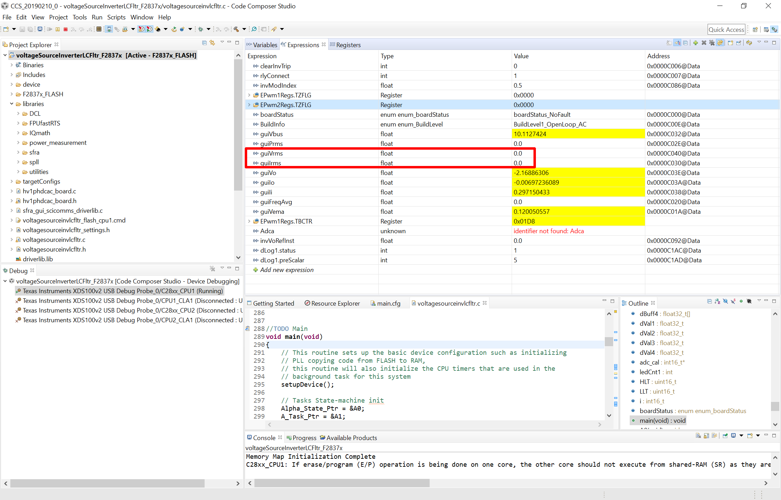Toggle Link with Editor in Project Explorer
This screenshot has height=500, width=781.
click(x=212, y=43)
